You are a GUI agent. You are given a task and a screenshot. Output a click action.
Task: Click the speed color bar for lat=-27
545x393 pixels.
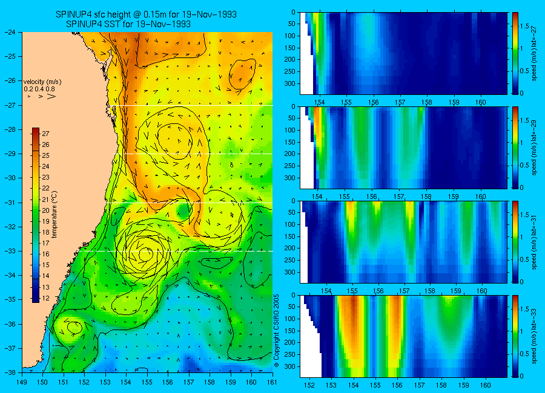(x=515, y=53)
